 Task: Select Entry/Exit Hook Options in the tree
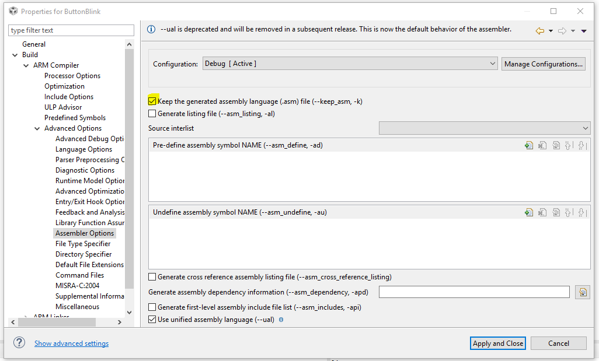89,202
